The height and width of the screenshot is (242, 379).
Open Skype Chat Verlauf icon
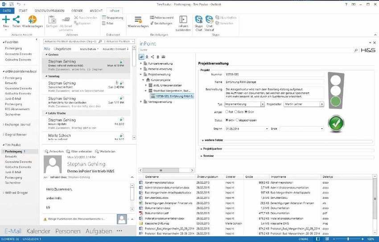(209, 19)
